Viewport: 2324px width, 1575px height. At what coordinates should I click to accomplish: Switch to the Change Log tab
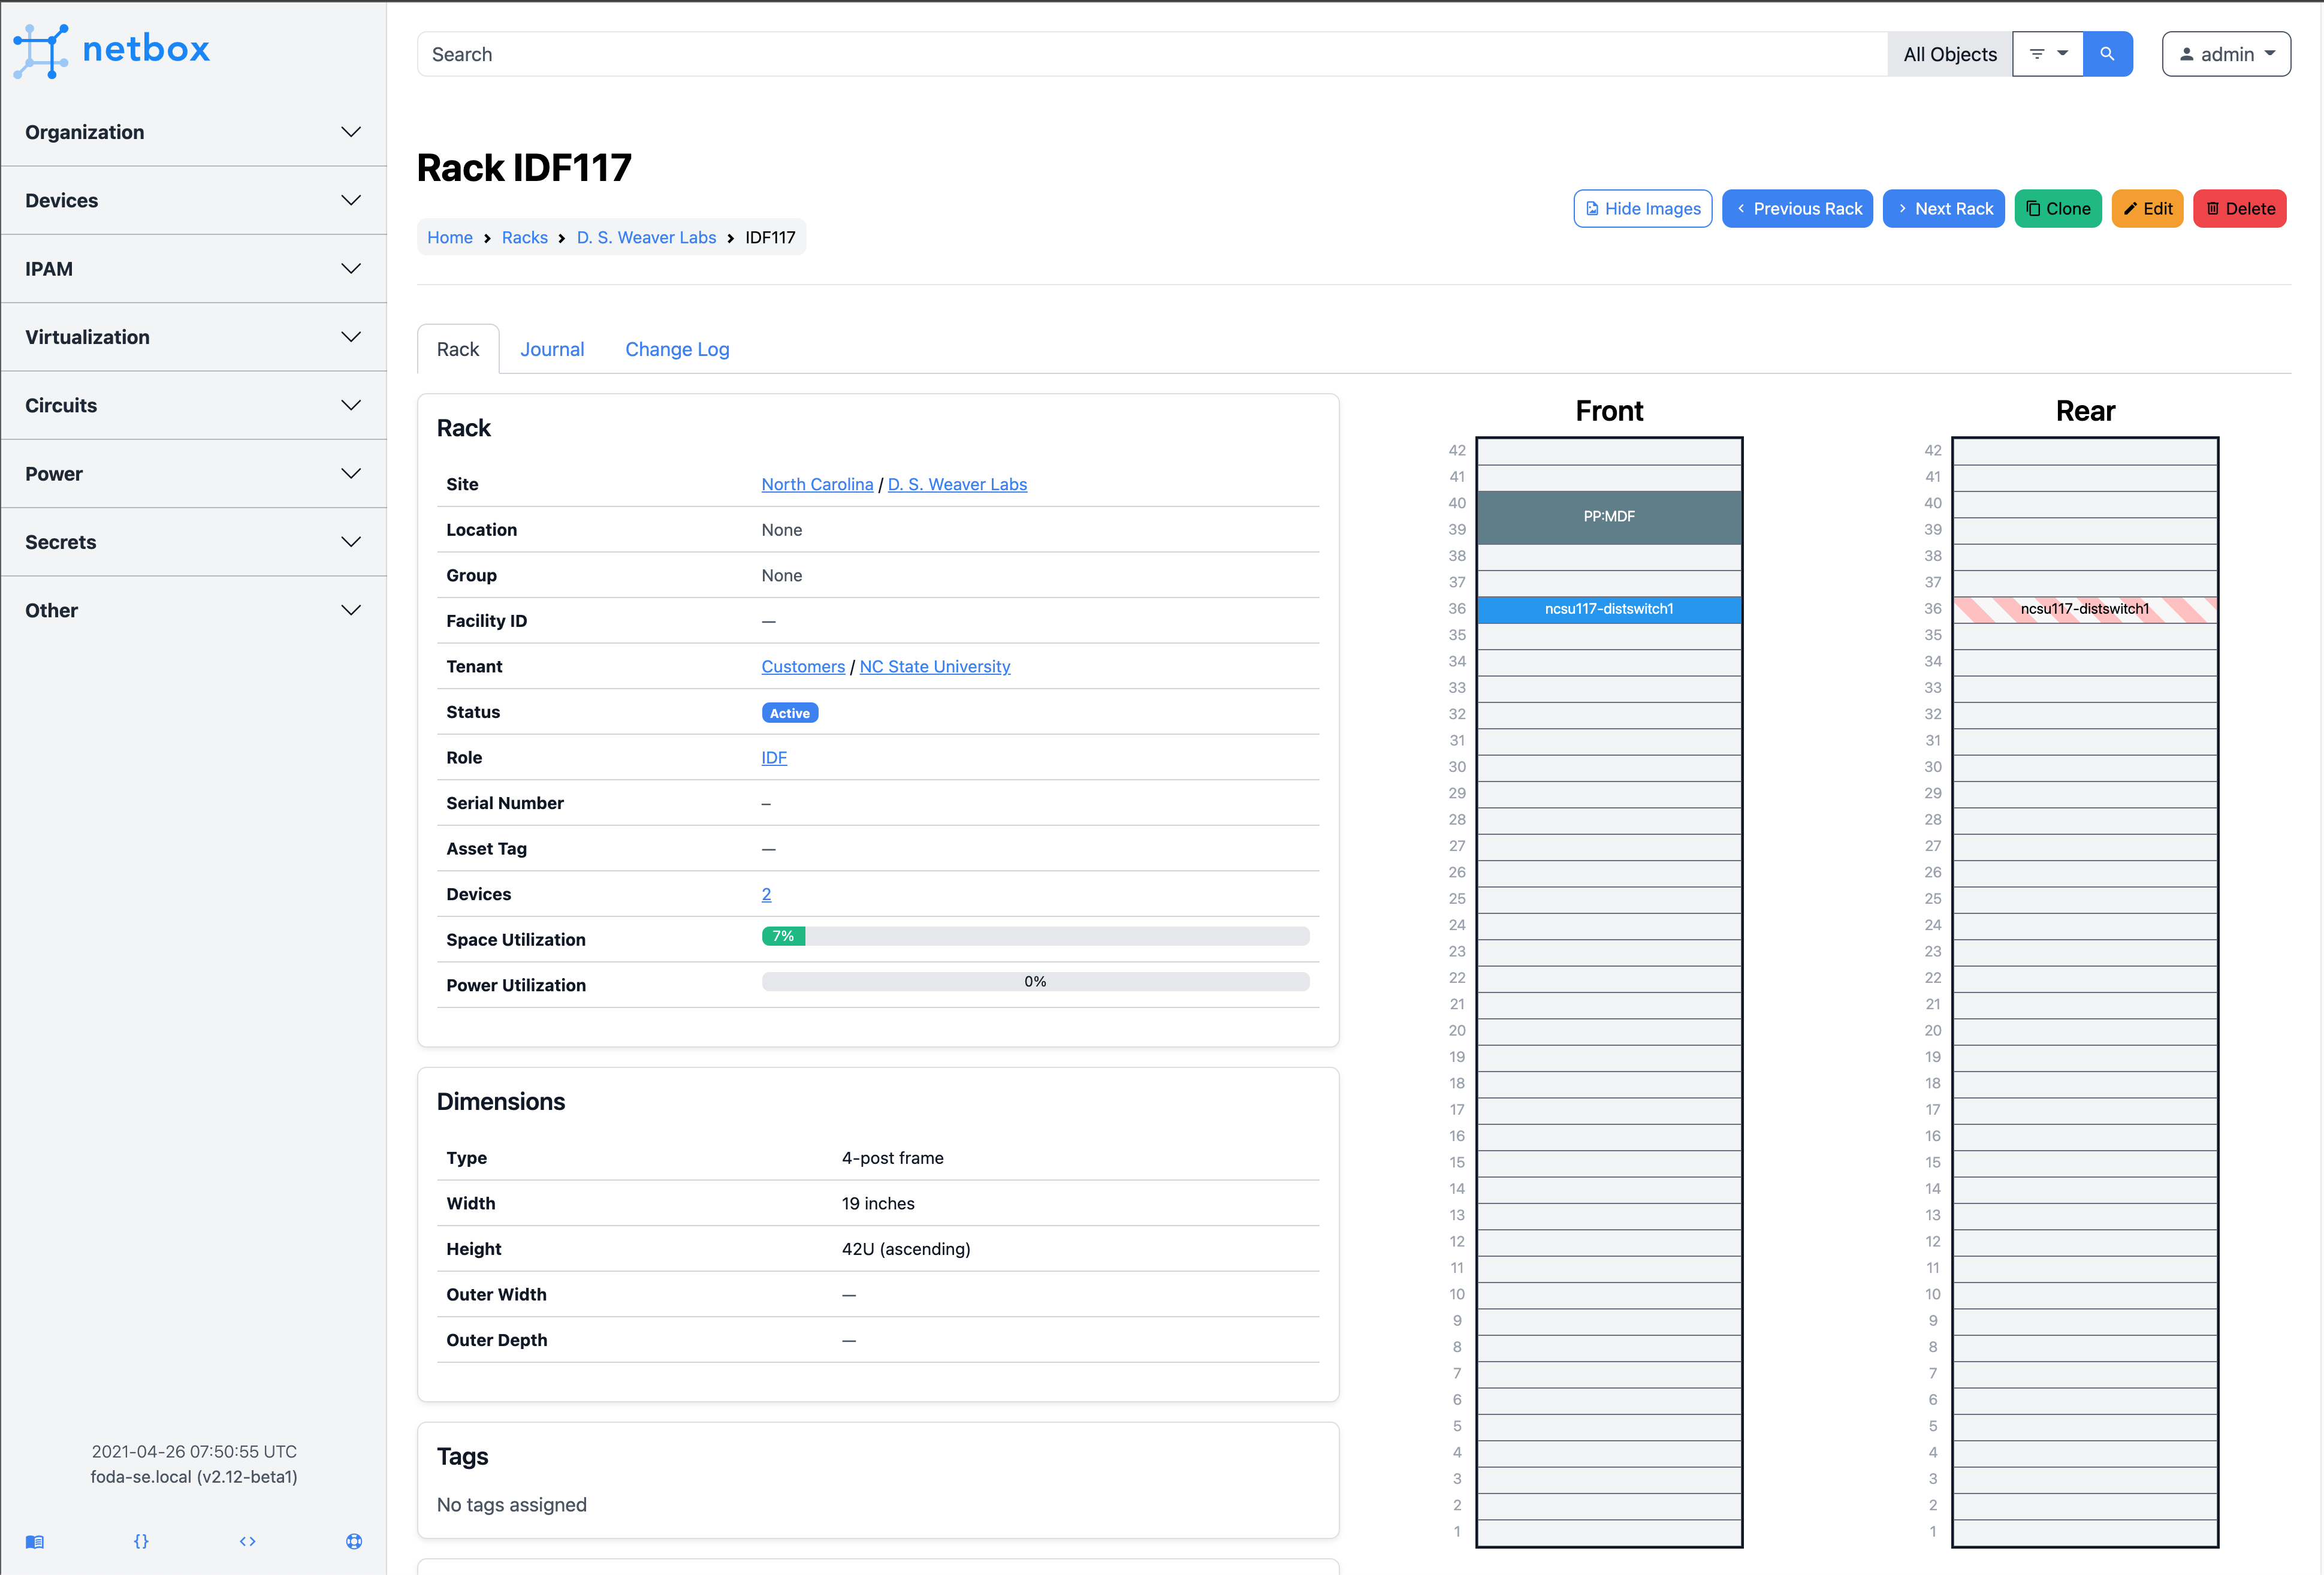pos(677,349)
